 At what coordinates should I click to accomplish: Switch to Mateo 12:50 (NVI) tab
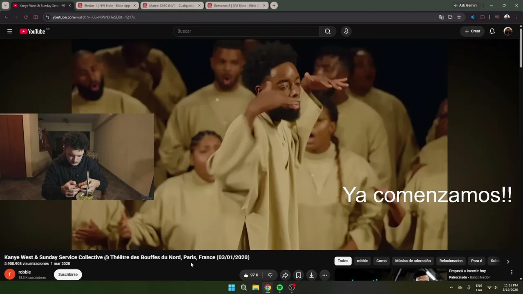point(172,6)
